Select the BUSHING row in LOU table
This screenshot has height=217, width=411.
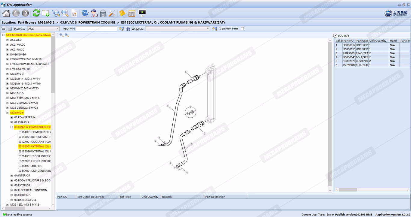coord(361,61)
